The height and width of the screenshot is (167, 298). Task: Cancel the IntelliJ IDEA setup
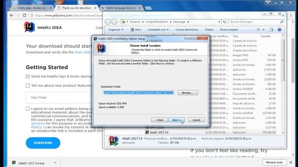[x=196, y=120]
